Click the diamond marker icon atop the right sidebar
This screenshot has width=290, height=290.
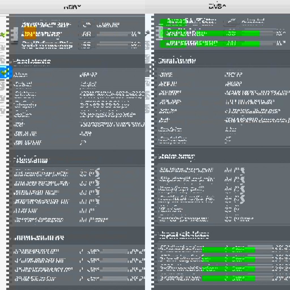click(x=147, y=32)
